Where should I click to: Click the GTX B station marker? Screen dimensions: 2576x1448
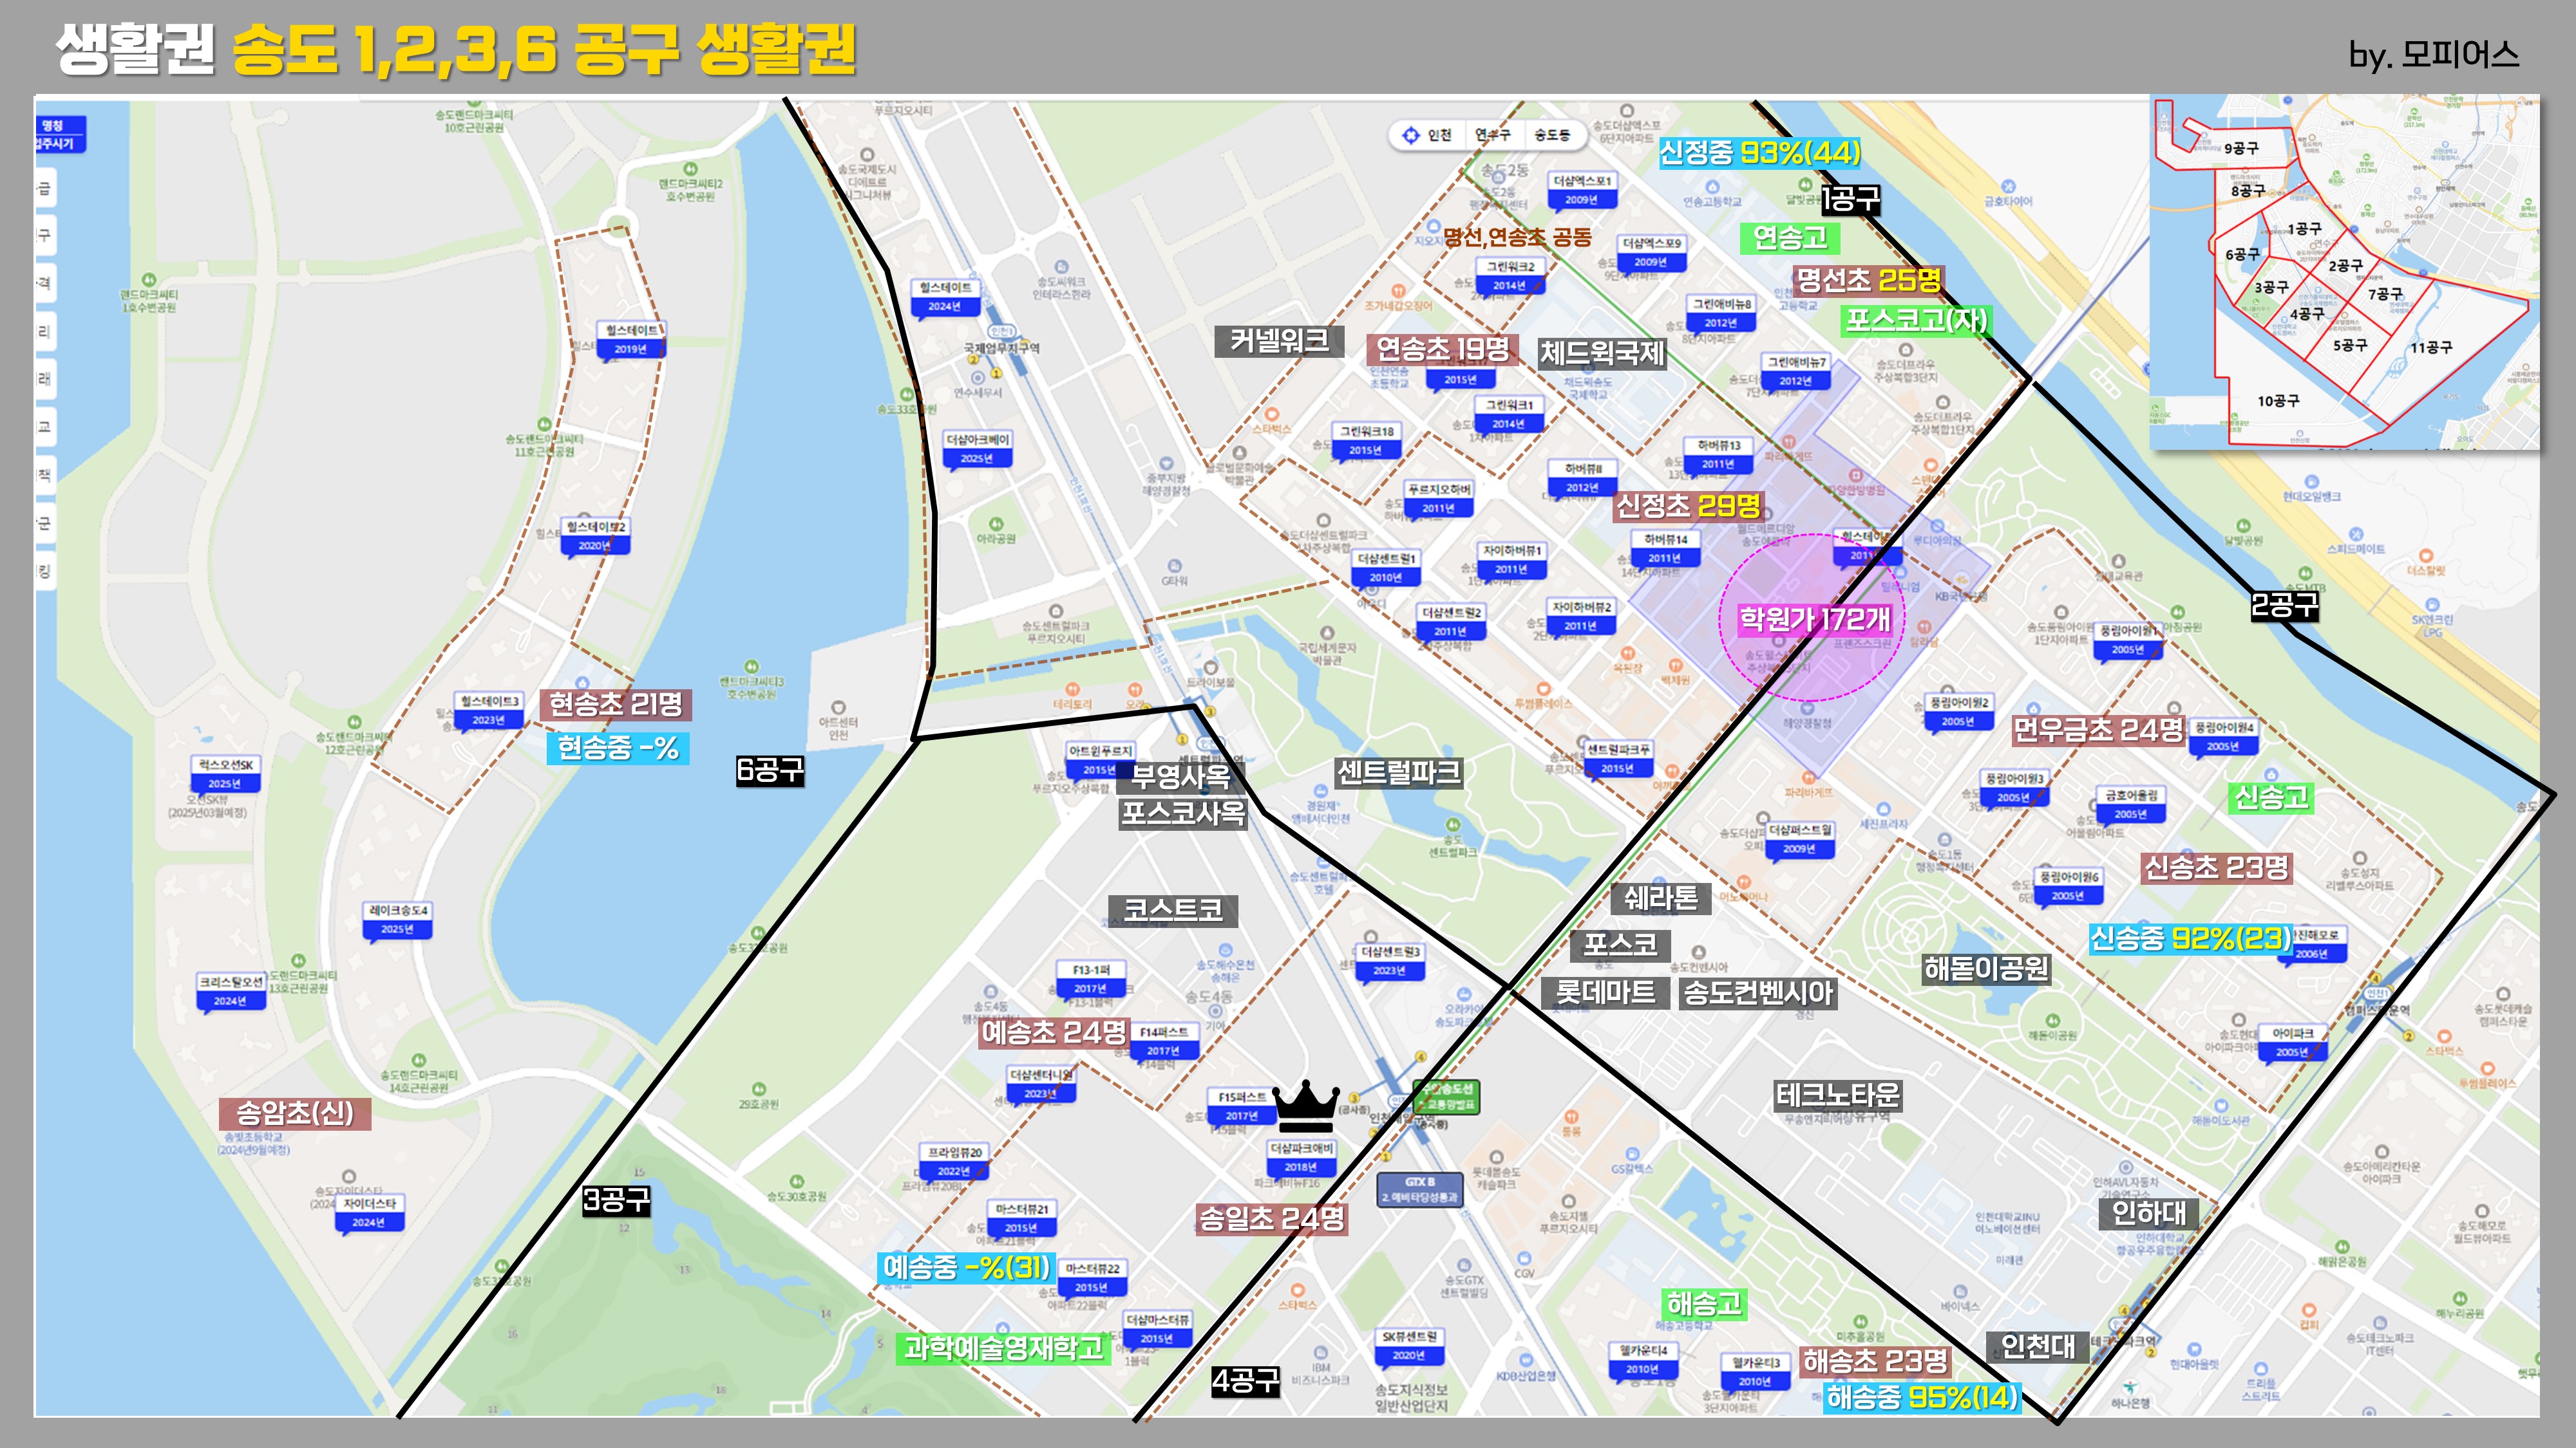pyautogui.click(x=1419, y=1189)
